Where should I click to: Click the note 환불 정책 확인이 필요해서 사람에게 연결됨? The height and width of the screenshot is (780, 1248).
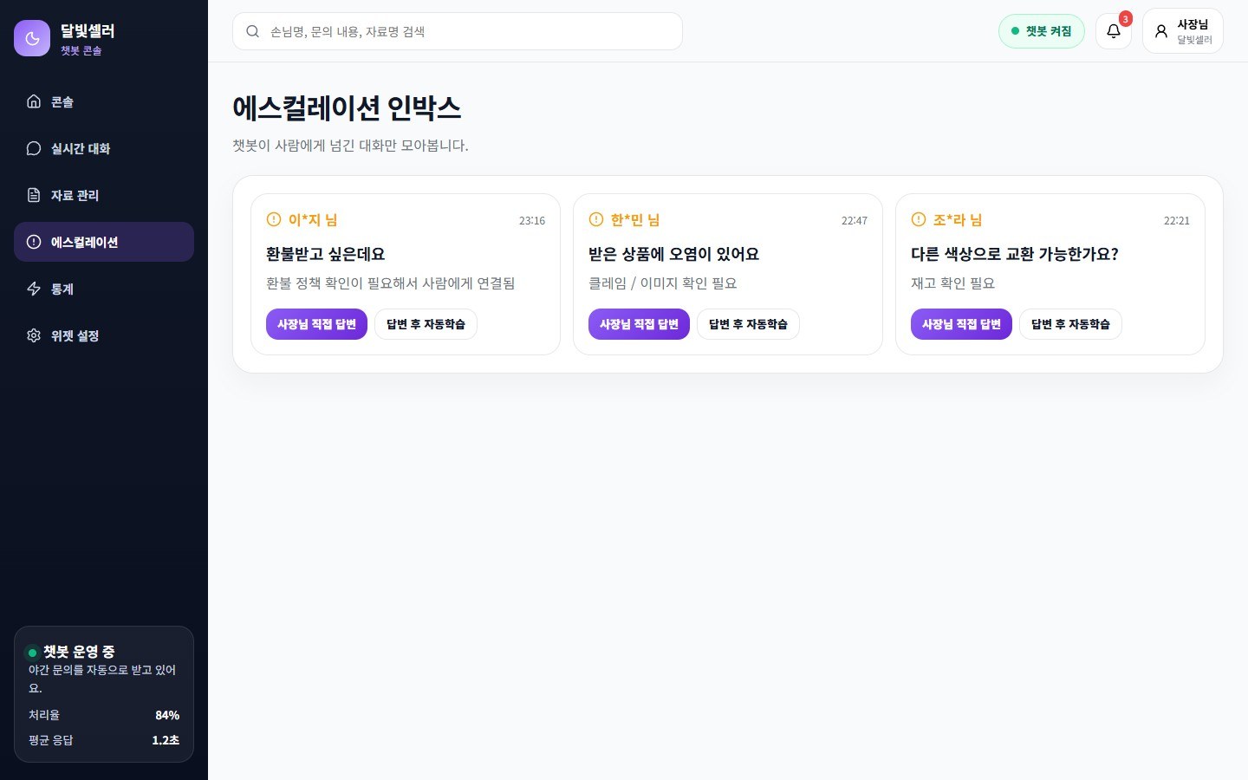click(390, 283)
